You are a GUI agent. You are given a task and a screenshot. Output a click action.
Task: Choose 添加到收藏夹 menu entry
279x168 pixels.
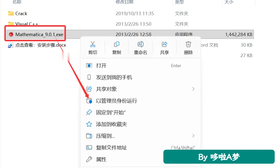point(141,124)
